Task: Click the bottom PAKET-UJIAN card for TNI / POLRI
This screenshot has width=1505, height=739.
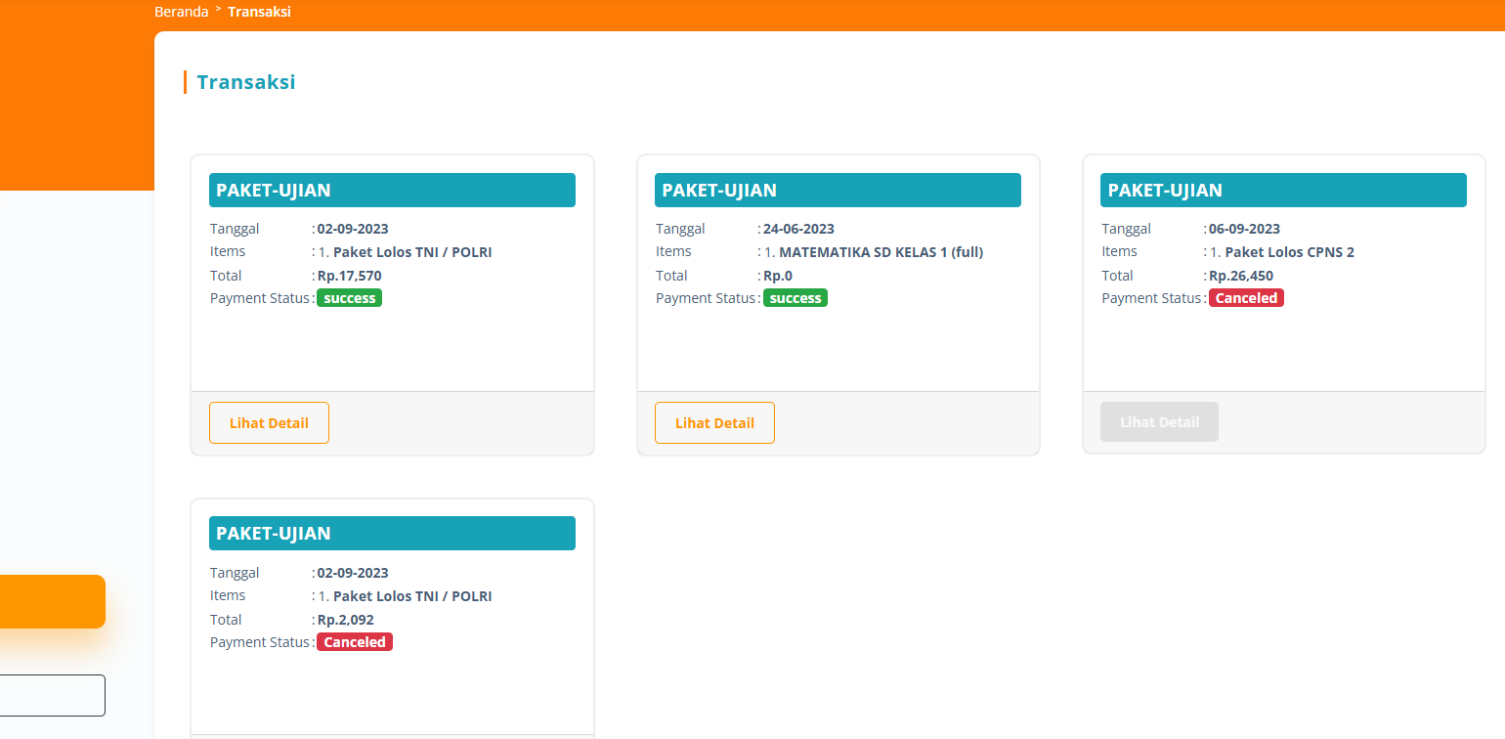Action: [391, 616]
